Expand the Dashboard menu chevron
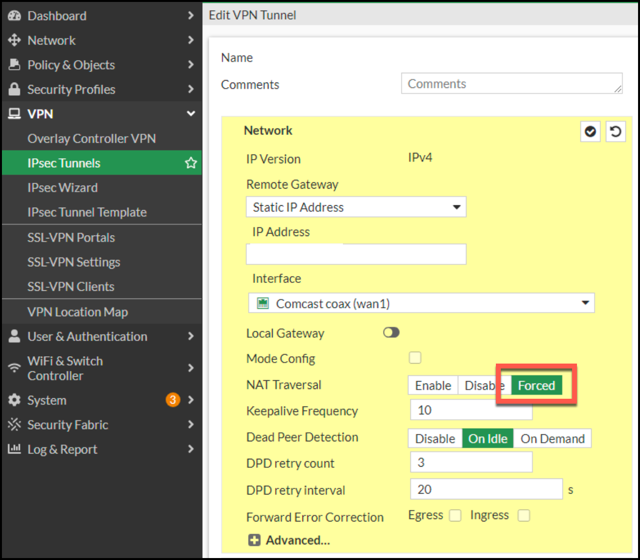640x560 pixels. [191, 16]
